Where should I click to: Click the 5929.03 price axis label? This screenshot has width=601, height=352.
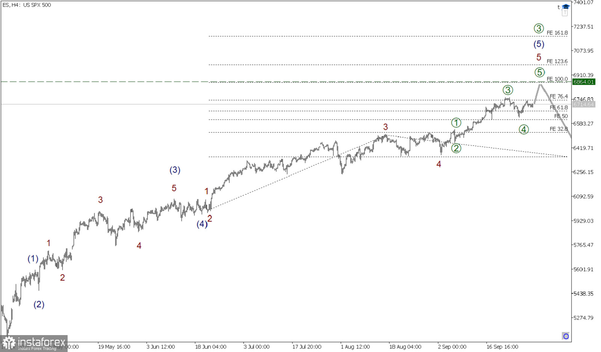click(584, 221)
